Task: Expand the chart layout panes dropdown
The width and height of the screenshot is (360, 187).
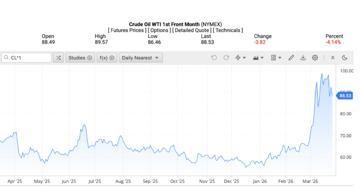Action: pyautogui.click(x=276, y=58)
